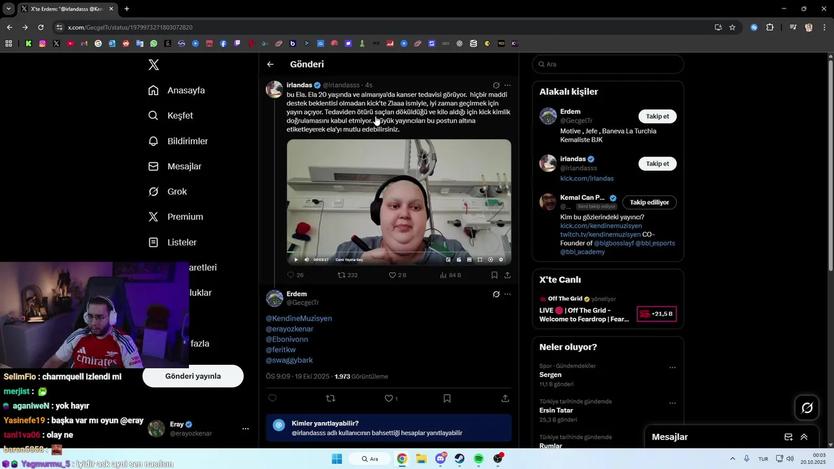The image size is (834, 469).
Task: Mute the embedded video
Action: coord(306,259)
